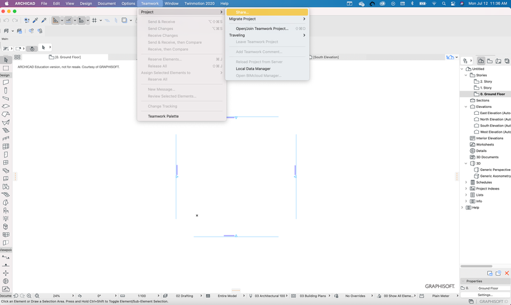Open the Traveling submenu
This screenshot has width=511, height=305.
267,35
